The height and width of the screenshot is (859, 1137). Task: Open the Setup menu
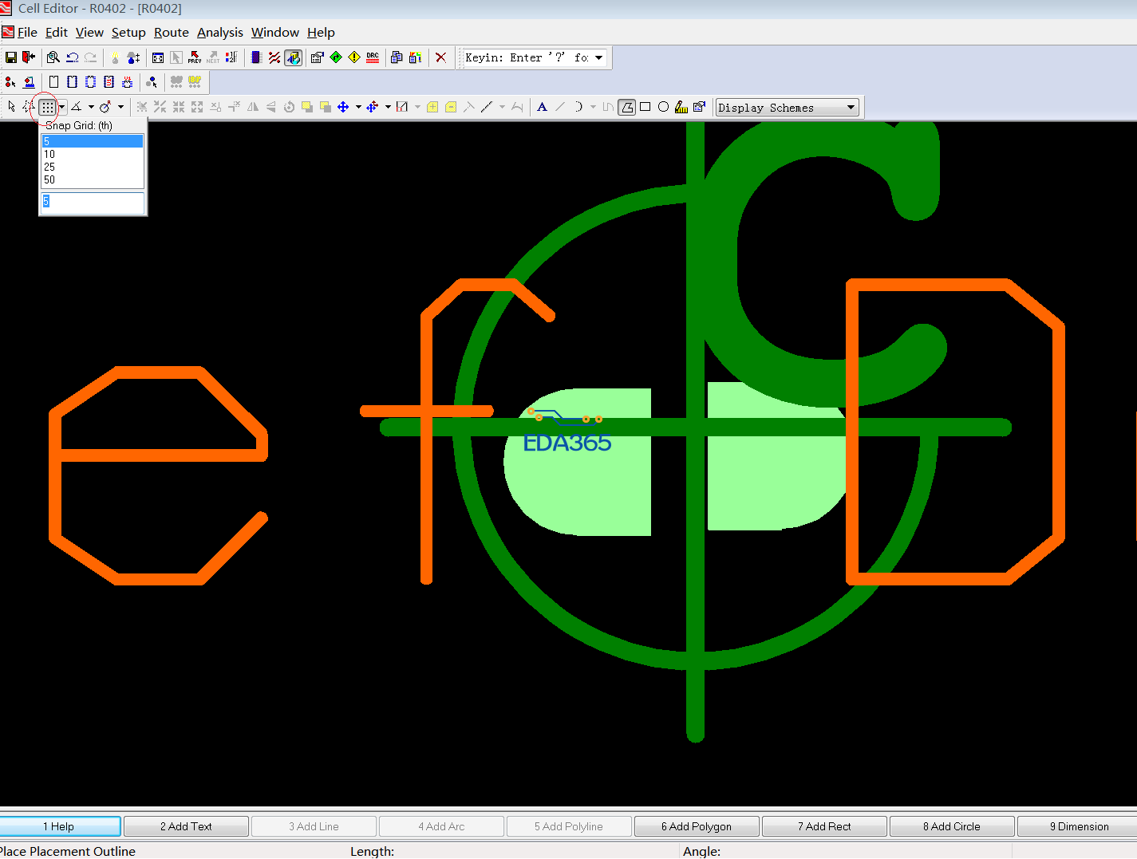click(x=128, y=32)
